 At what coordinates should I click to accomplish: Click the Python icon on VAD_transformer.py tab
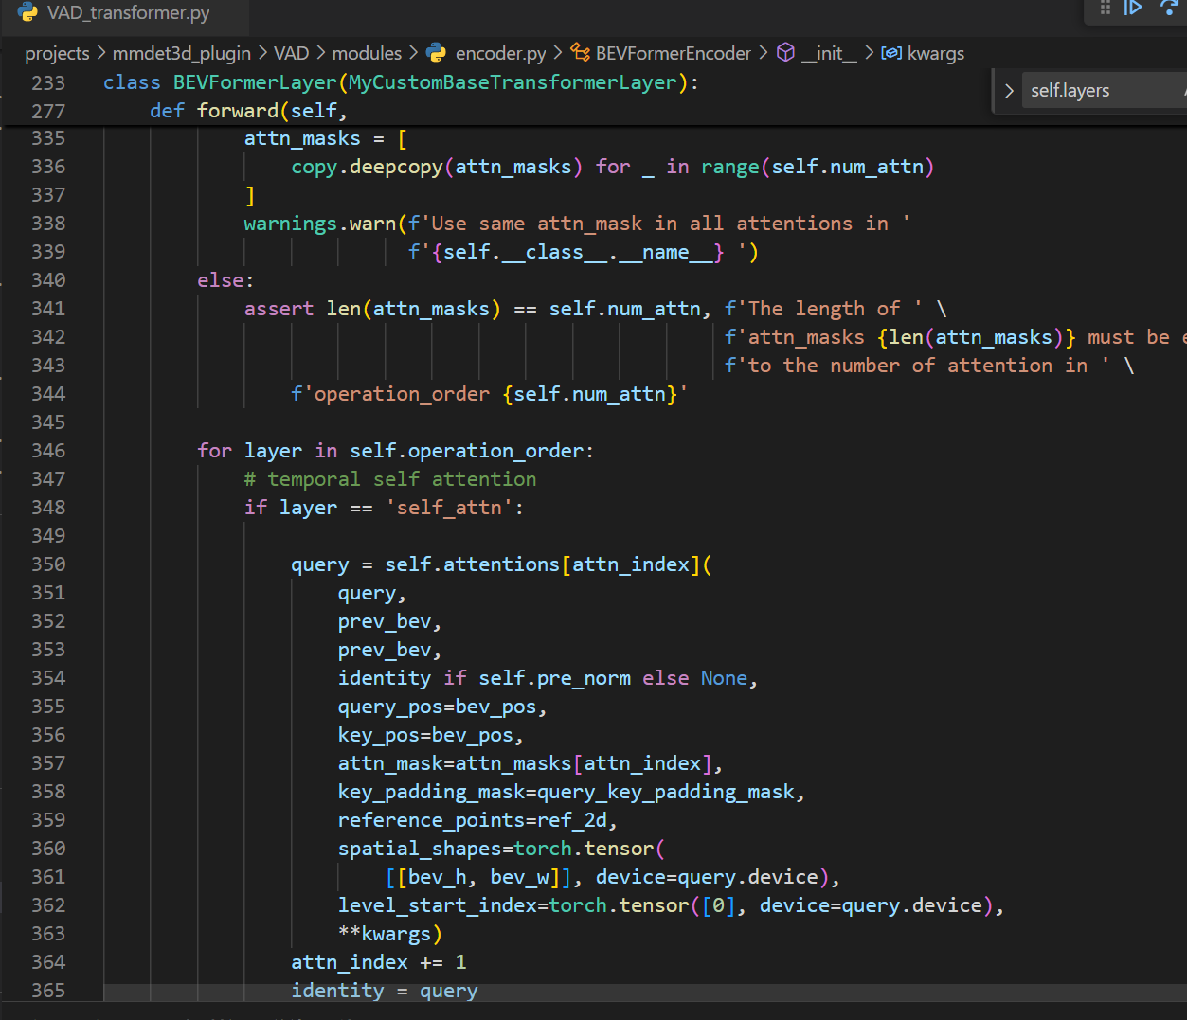tap(28, 12)
